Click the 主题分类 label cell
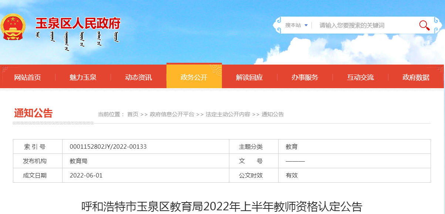Image resolution: width=445 pixels, height=214 pixels. tap(254, 147)
